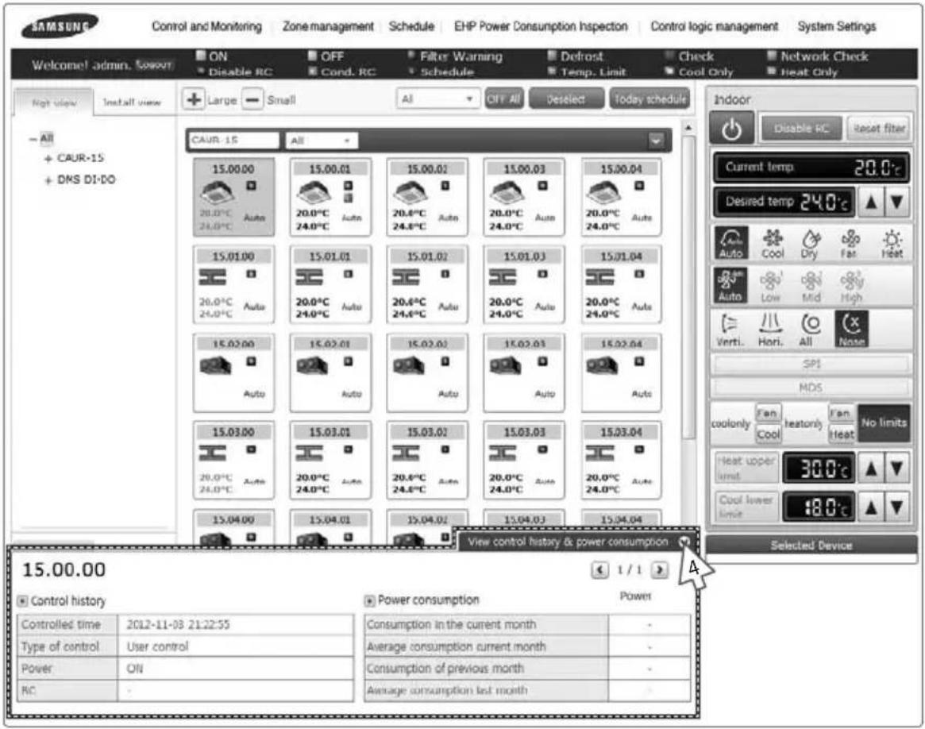
Task: Click the indoor unit power icon
Action: (731, 129)
